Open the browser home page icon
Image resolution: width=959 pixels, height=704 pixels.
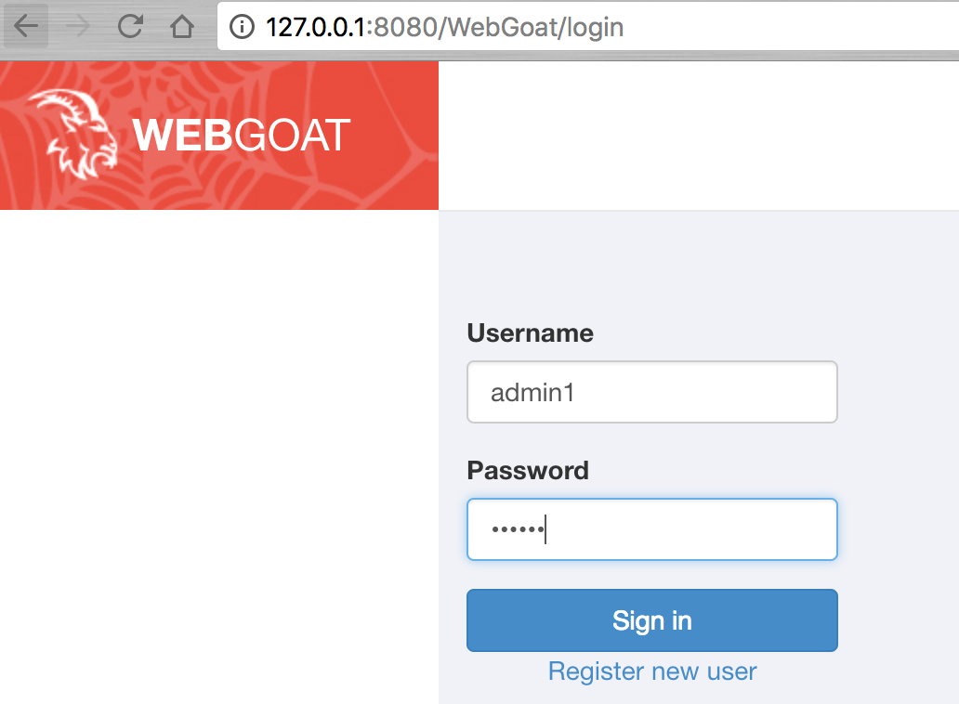click(181, 26)
